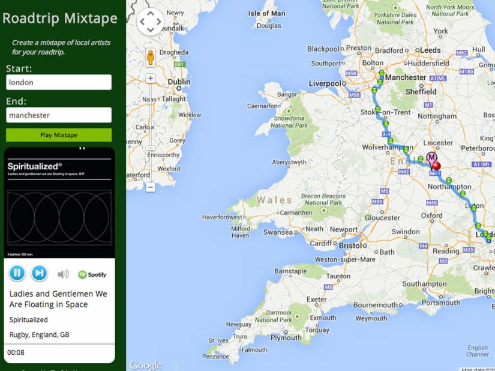The width and height of the screenshot is (495, 371).
Task: Select the red destination marker near Rugby
Action: [437, 166]
